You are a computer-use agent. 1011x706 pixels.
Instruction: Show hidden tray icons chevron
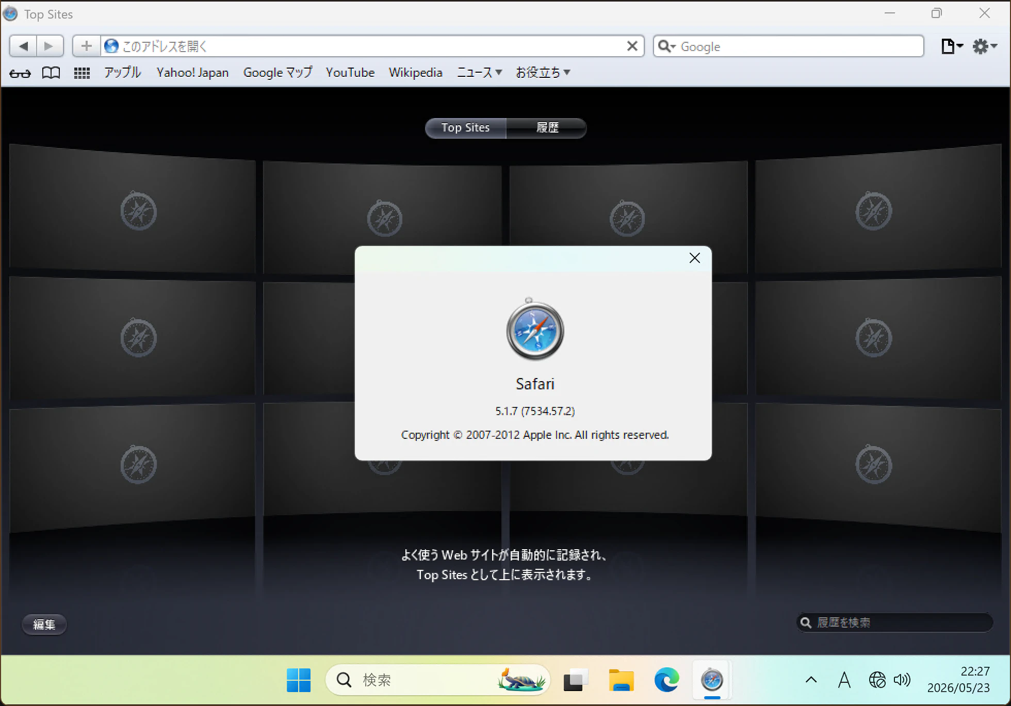[x=811, y=680]
